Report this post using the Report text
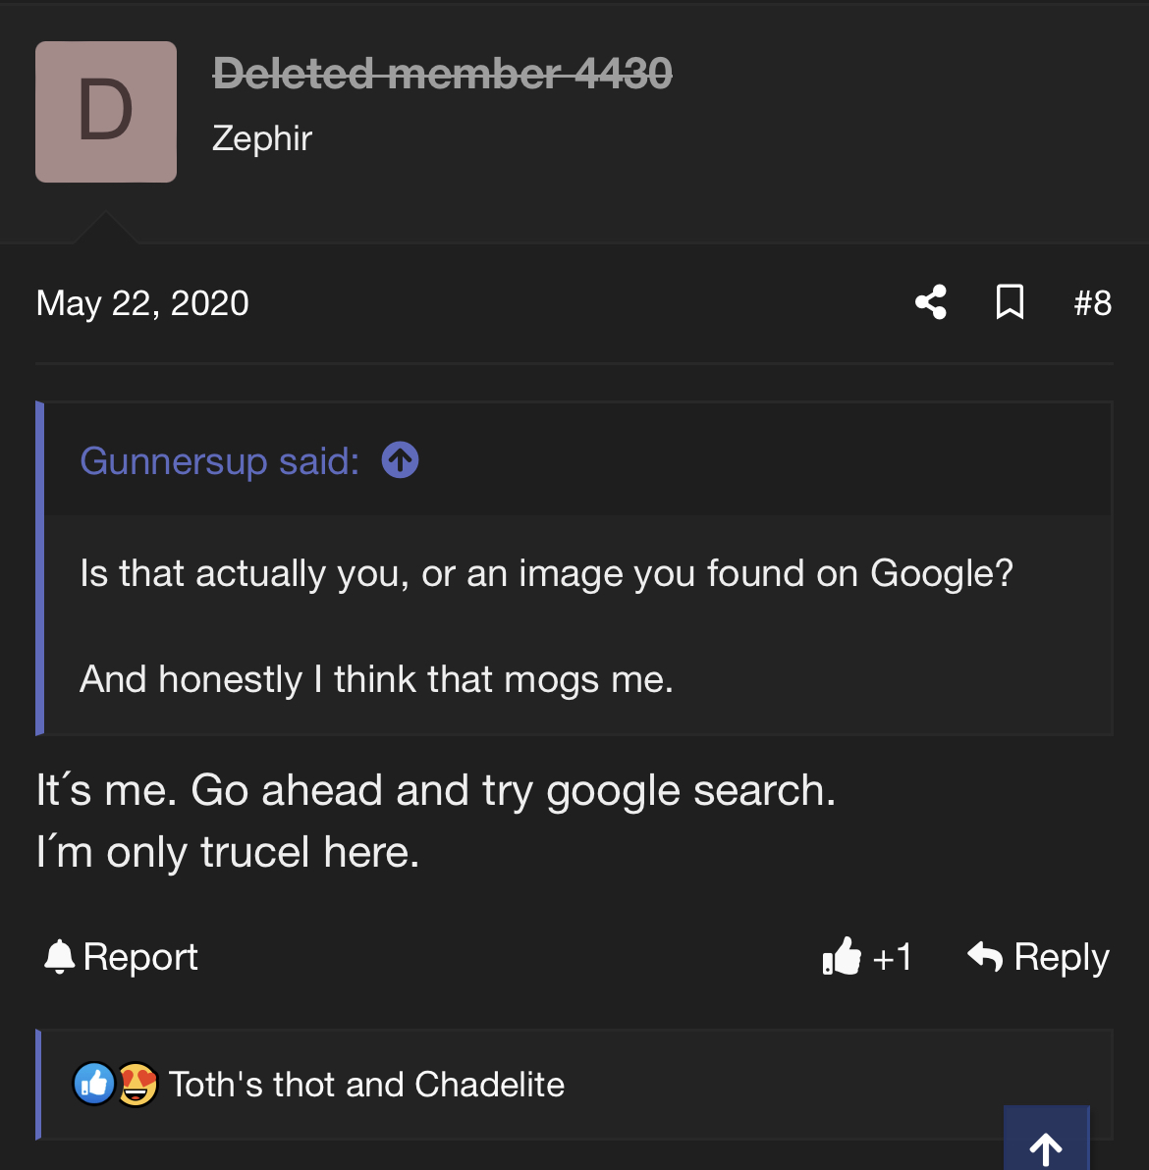The width and height of the screenshot is (1149, 1170). point(140,957)
